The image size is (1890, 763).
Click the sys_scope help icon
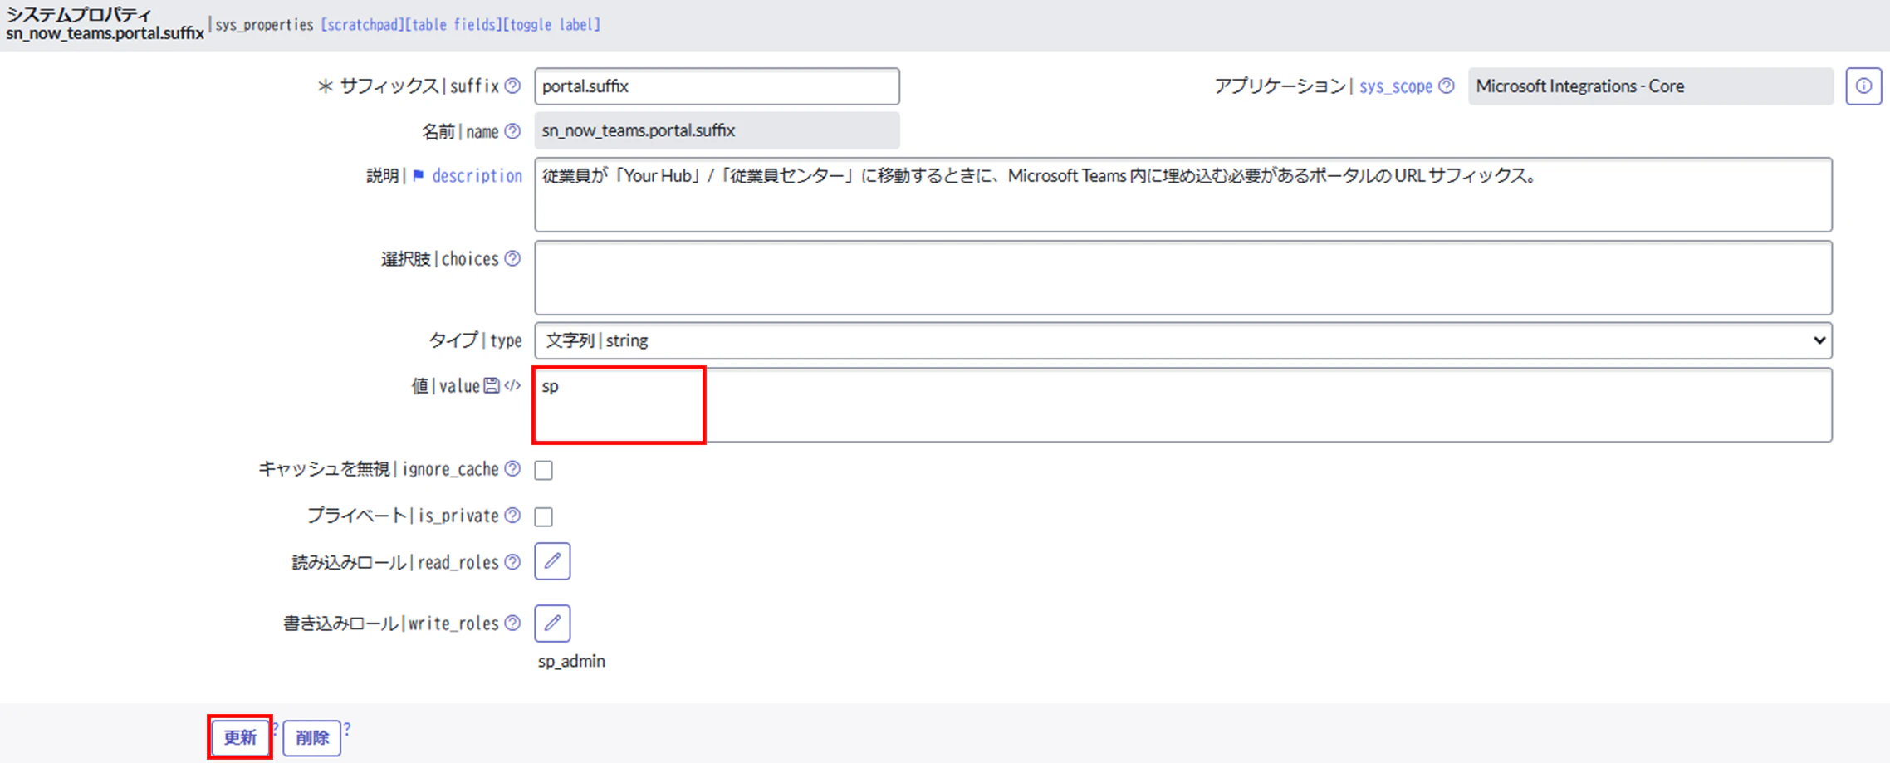[1447, 86]
